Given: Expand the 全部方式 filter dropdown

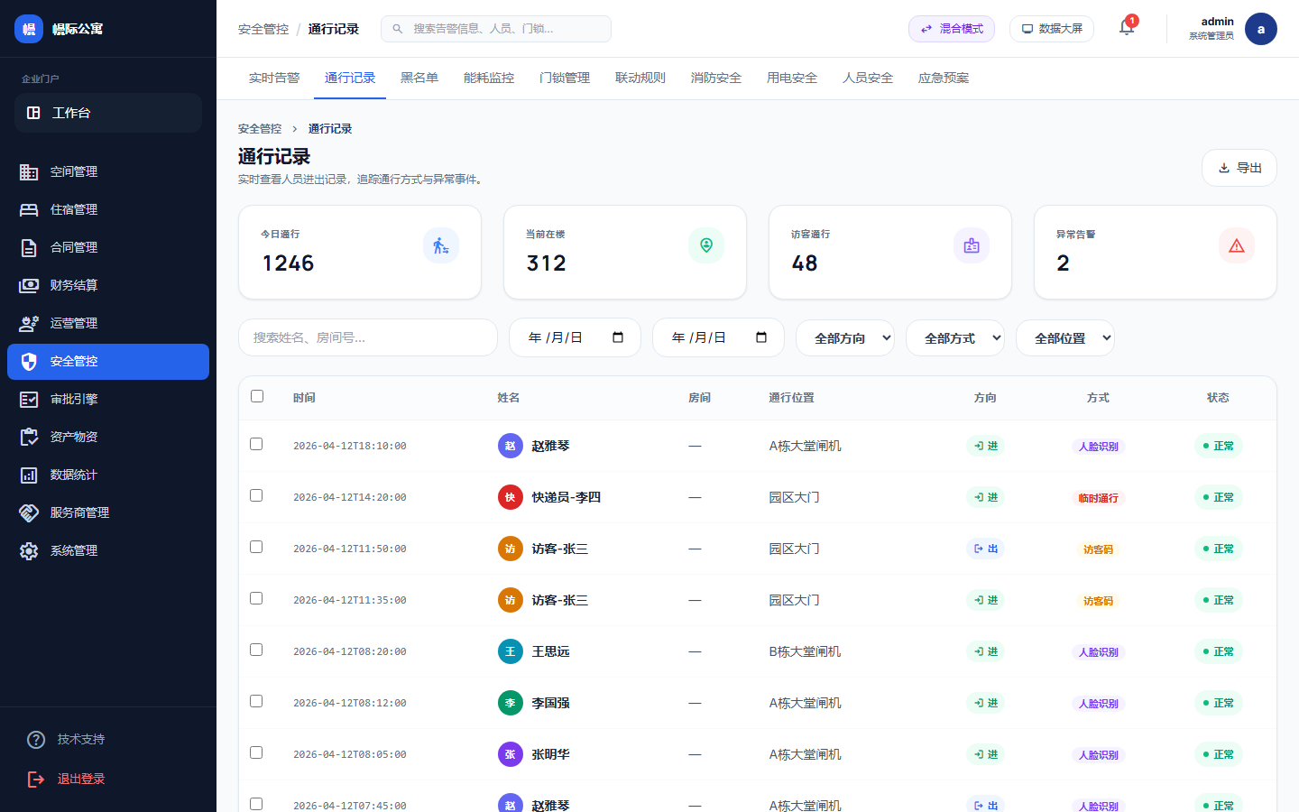Looking at the screenshot, I should [954, 337].
